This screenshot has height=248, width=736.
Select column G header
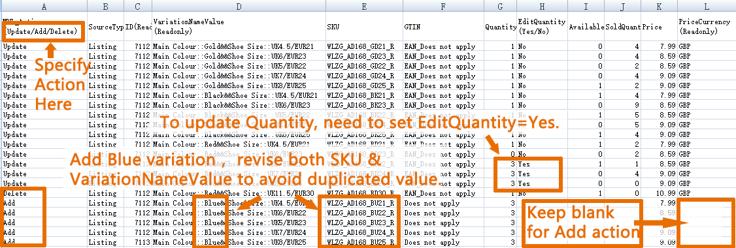501,7
